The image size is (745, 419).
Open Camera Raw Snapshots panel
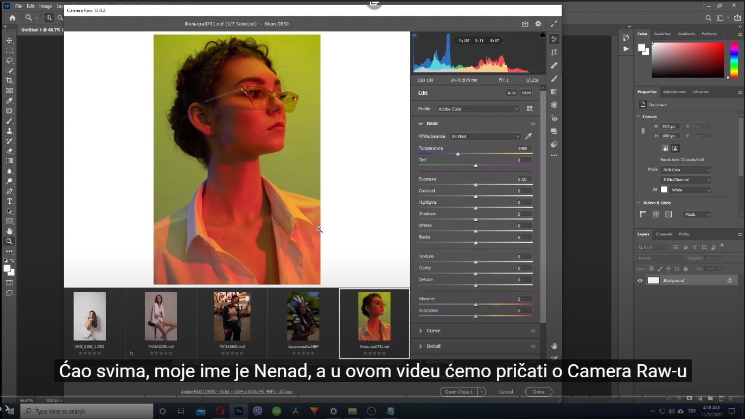tap(554, 131)
